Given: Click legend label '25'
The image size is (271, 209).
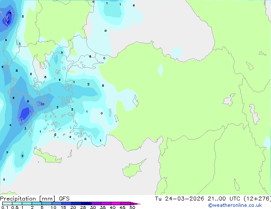Looking at the screenshot, I should pos(83,207).
